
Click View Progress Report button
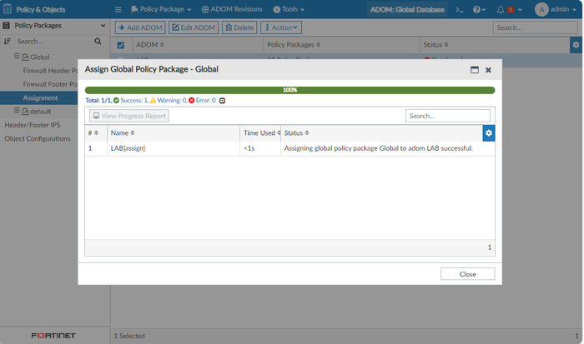tap(128, 116)
